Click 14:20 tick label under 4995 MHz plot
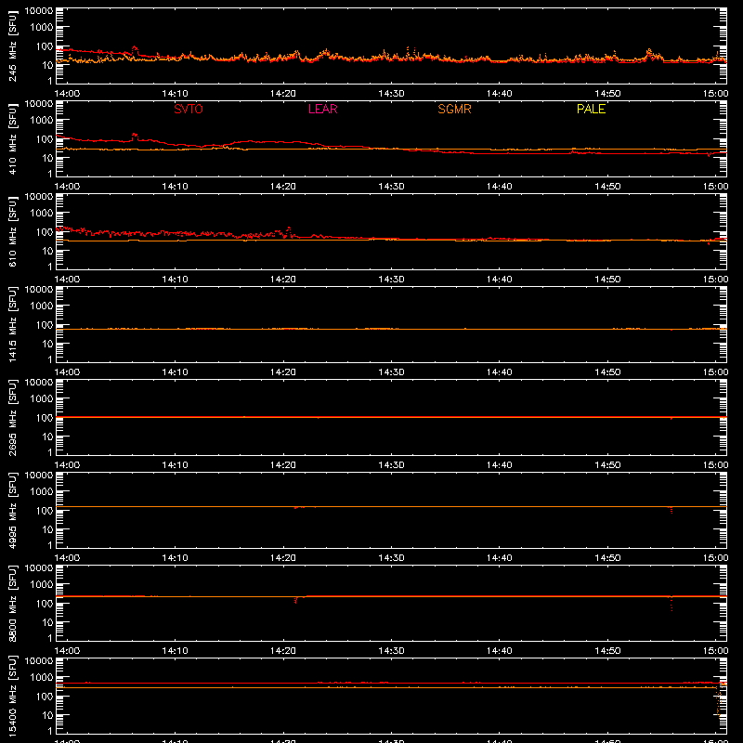 [x=283, y=558]
